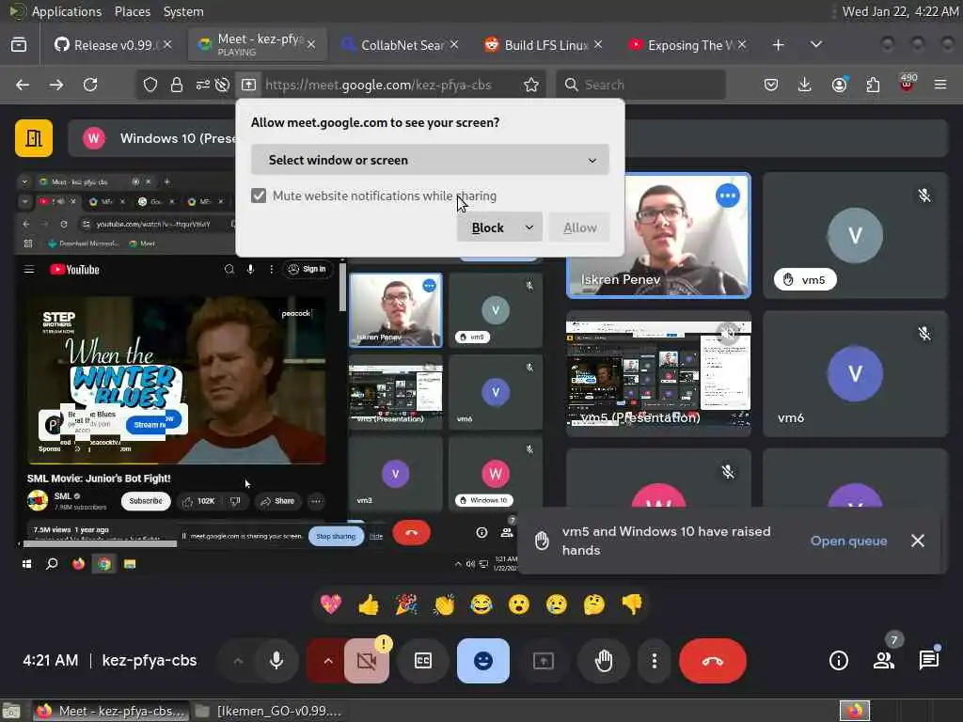Open meeting details info icon
963x722 pixels.
click(x=838, y=661)
